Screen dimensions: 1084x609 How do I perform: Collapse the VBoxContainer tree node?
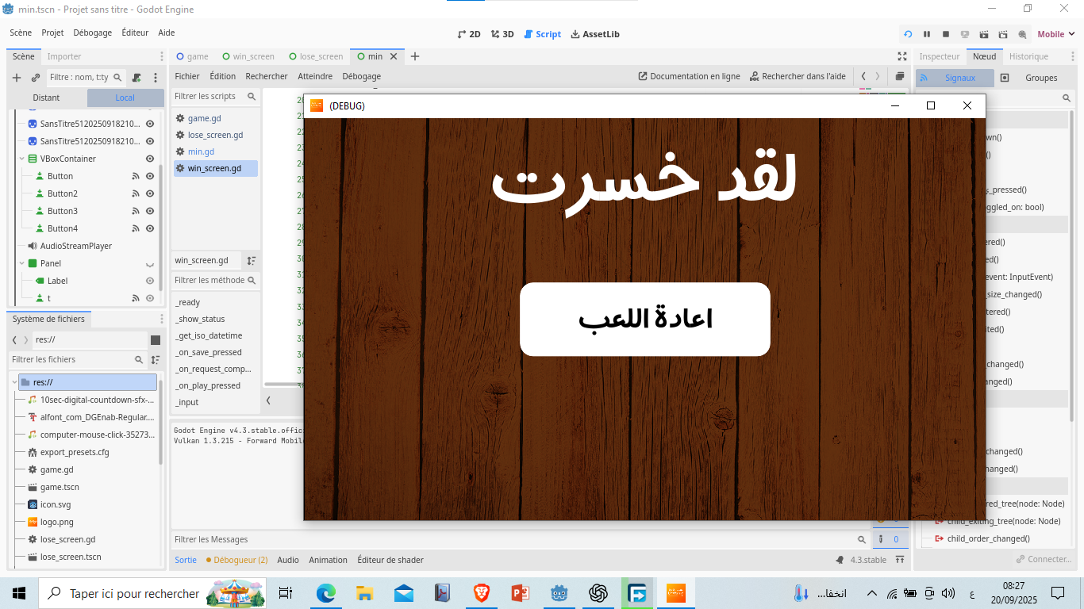pyautogui.click(x=22, y=159)
